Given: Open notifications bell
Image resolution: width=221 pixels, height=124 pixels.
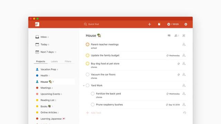Looking at the screenshot, I should [159, 24].
